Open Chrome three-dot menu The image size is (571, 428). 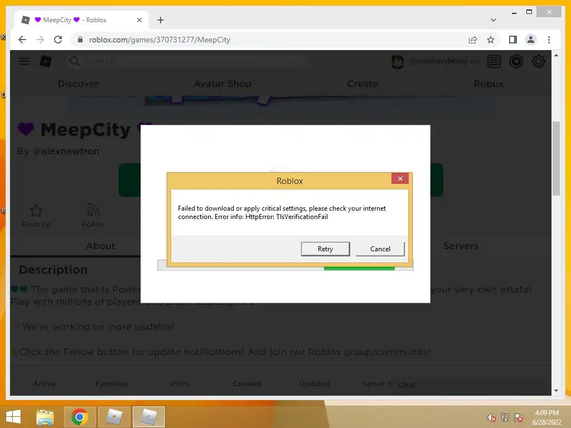pos(549,40)
